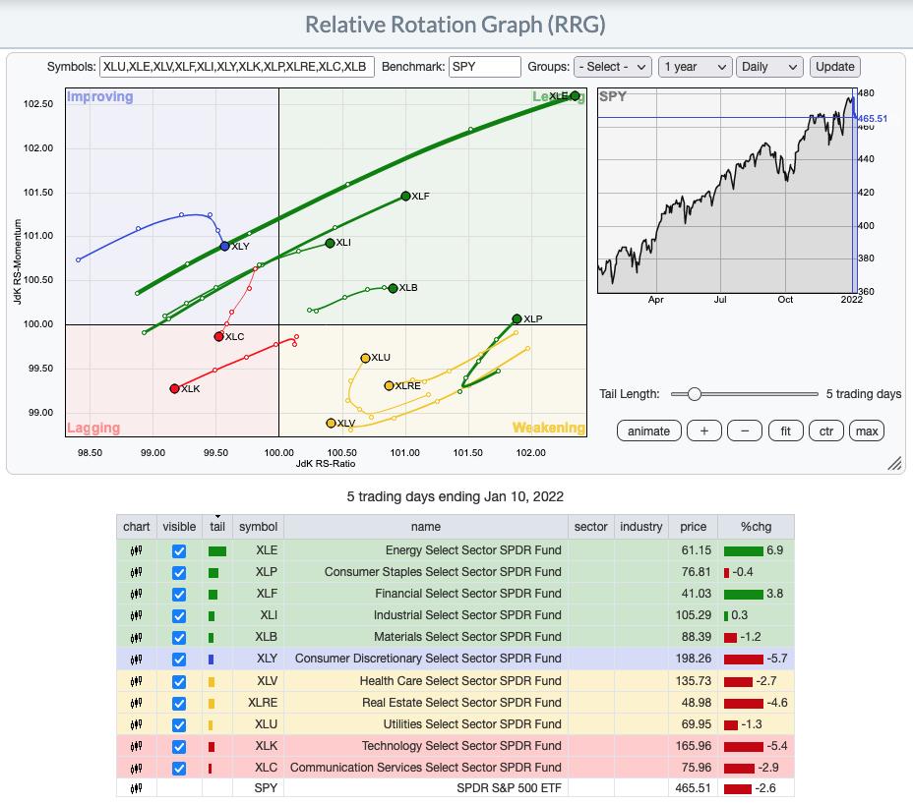Viewport: 913px width, 804px height.
Task: Grab the resize handle of the chart panel
Action: click(895, 463)
